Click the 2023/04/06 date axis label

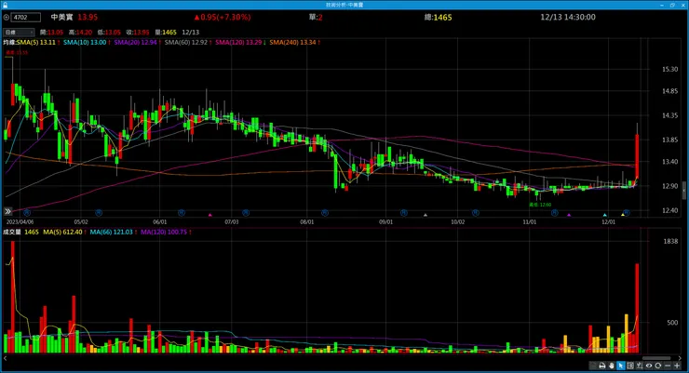coord(20,222)
